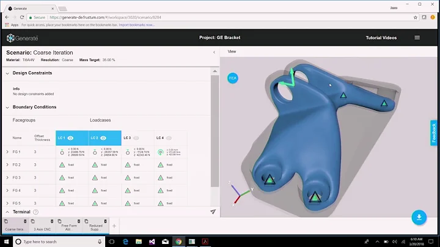Open the View menu above viewport
The height and width of the screenshot is (247, 440).
(232, 51)
